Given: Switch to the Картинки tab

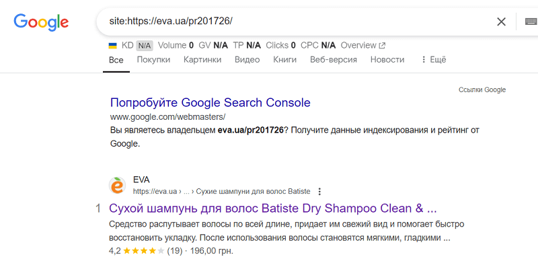Looking at the screenshot, I should pos(202,60).
